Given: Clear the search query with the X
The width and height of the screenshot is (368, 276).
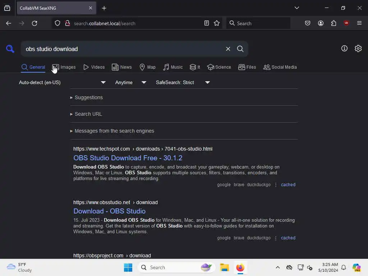Looking at the screenshot, I should (x=228, y=49).
